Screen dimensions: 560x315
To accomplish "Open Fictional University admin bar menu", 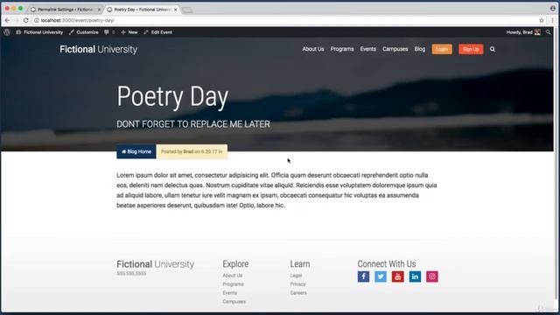I will tap(39, 32).
